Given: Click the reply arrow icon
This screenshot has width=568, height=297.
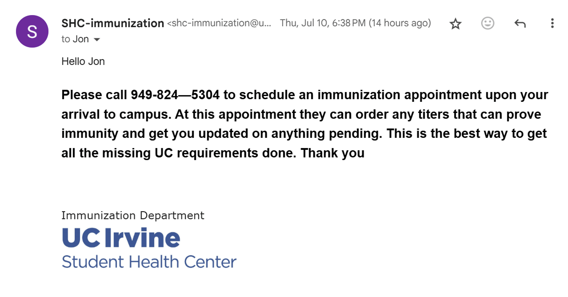Looking at the screenshot, I should [520, 24].
